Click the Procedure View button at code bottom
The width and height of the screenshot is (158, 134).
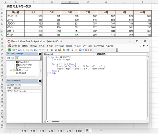click(45, 121)
